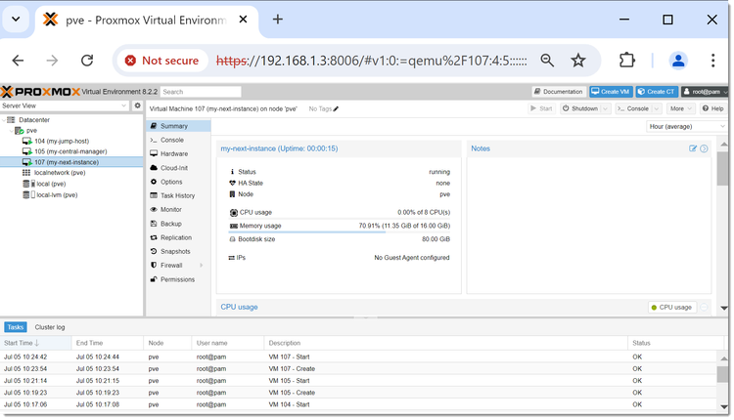Expand the Firewall submenu arrow
The height and width of the screenshot is (420, 734).
tap(202, 266)
